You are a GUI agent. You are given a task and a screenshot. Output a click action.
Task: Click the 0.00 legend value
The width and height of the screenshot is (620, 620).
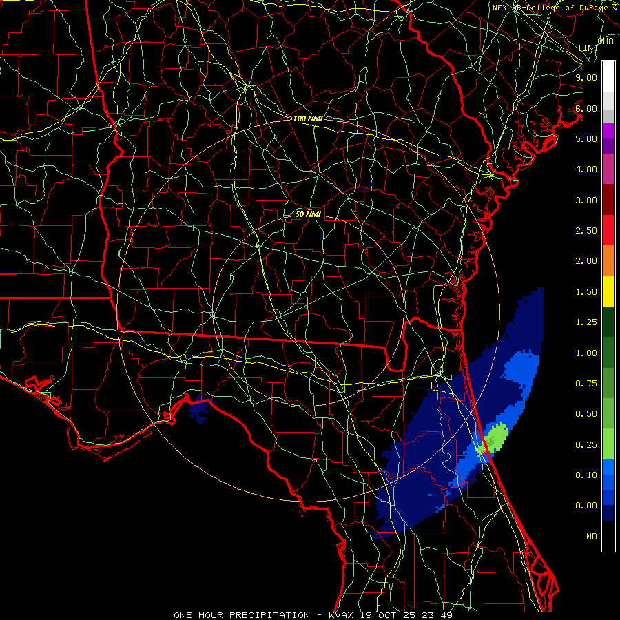[586, 506]
